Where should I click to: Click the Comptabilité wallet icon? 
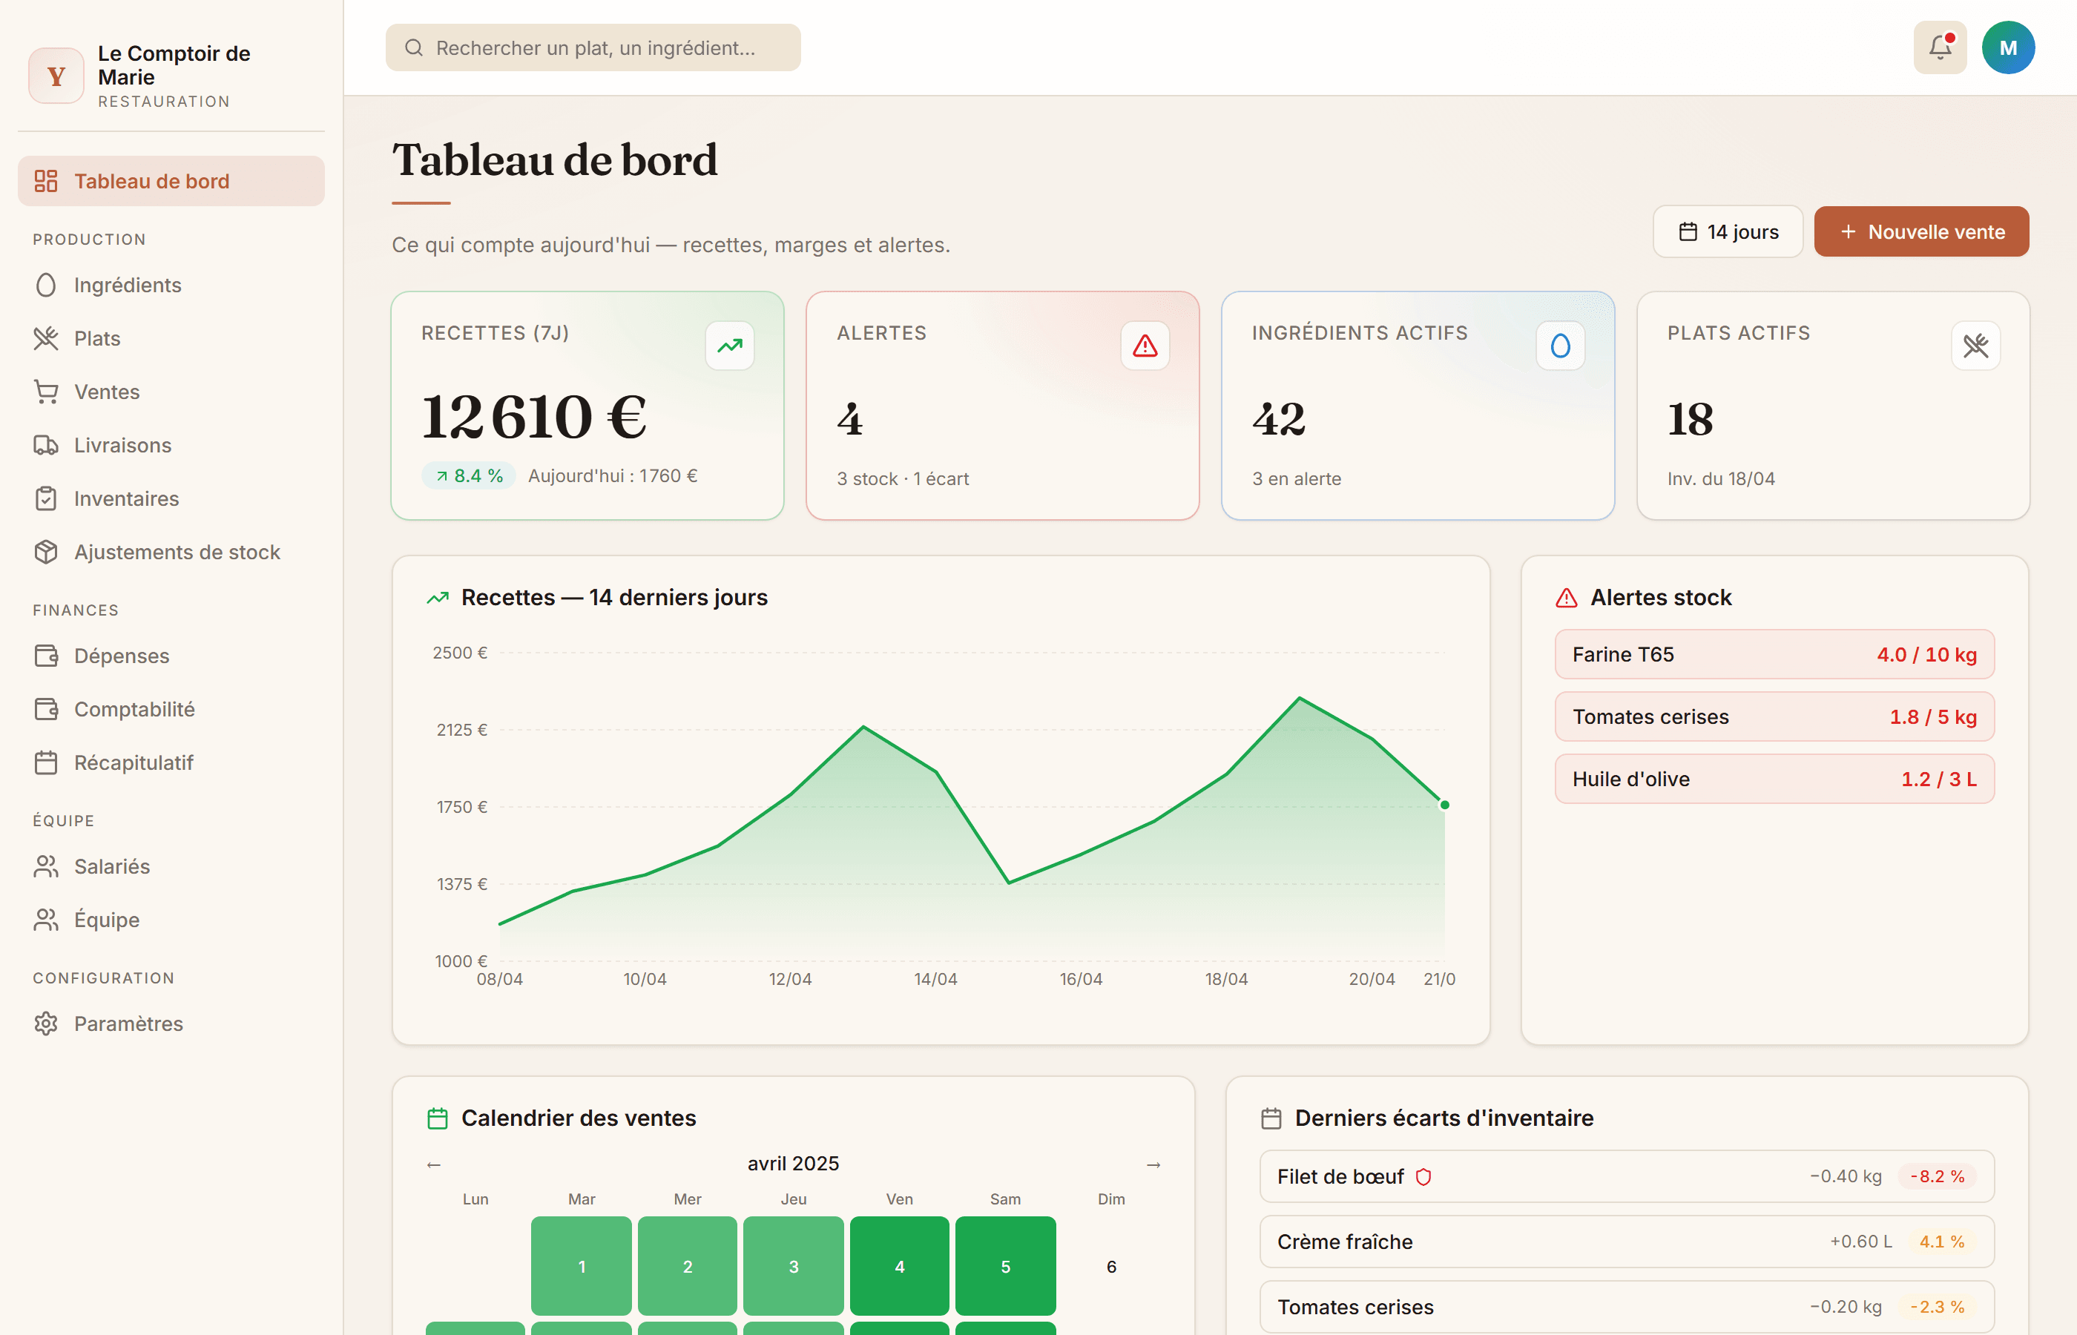[x=46, y=709]
